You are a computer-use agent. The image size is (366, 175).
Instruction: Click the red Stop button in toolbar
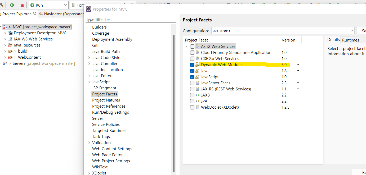tap(22, 5)
